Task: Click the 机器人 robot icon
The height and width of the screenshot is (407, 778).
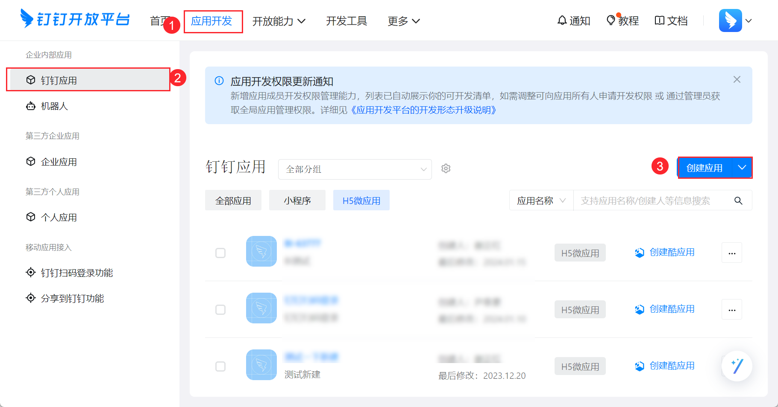Action: tap(31, 106)
